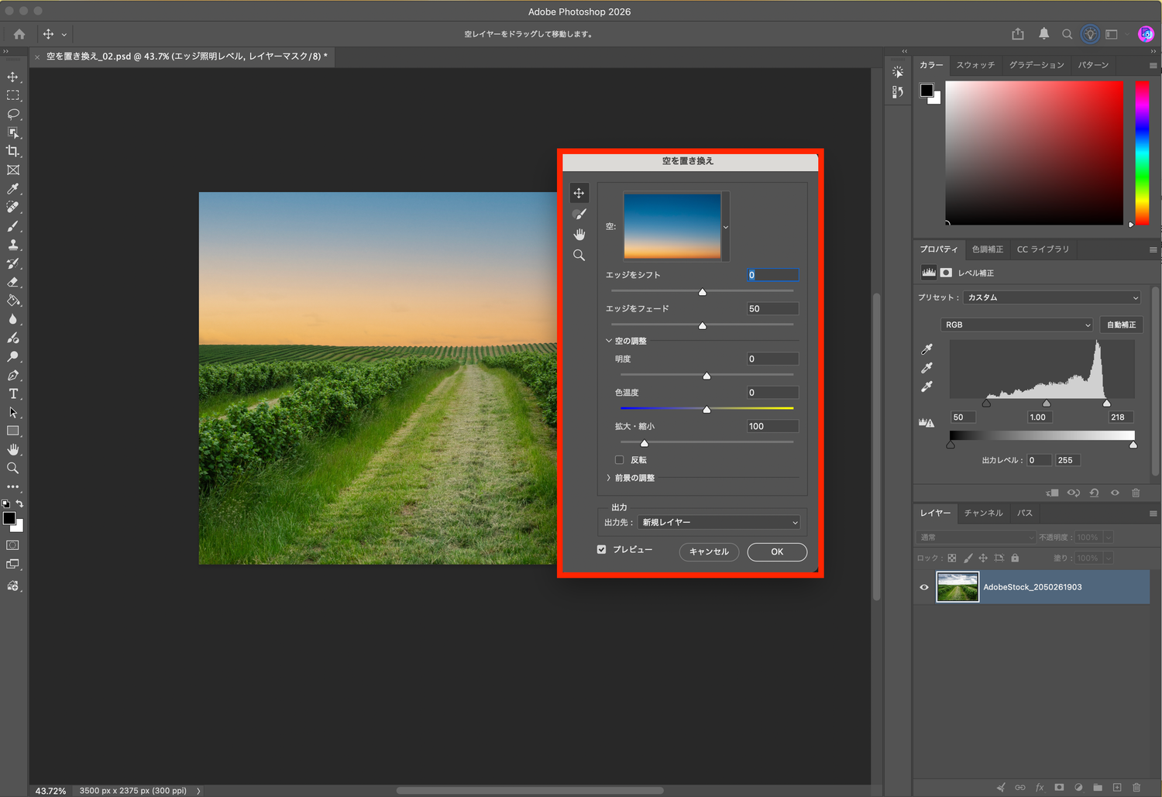Screen dimensions: 1162x797
Task: Select the Sky Move tool in dialog
Action: pos(579,193)
